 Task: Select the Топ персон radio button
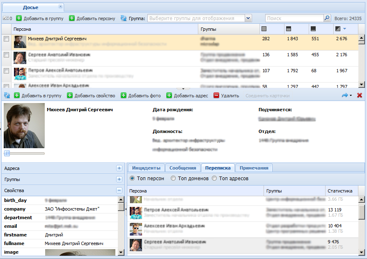(132, 178)
